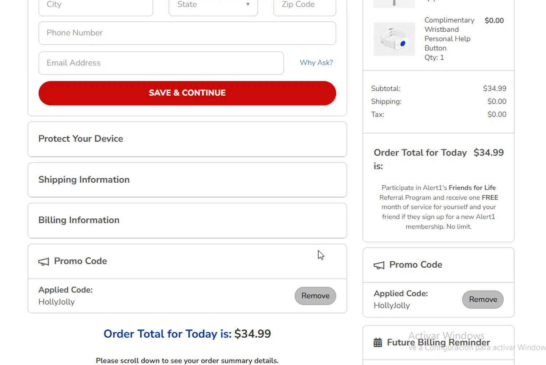Remove HollyJolly code in left promo section

pos(315,296)
